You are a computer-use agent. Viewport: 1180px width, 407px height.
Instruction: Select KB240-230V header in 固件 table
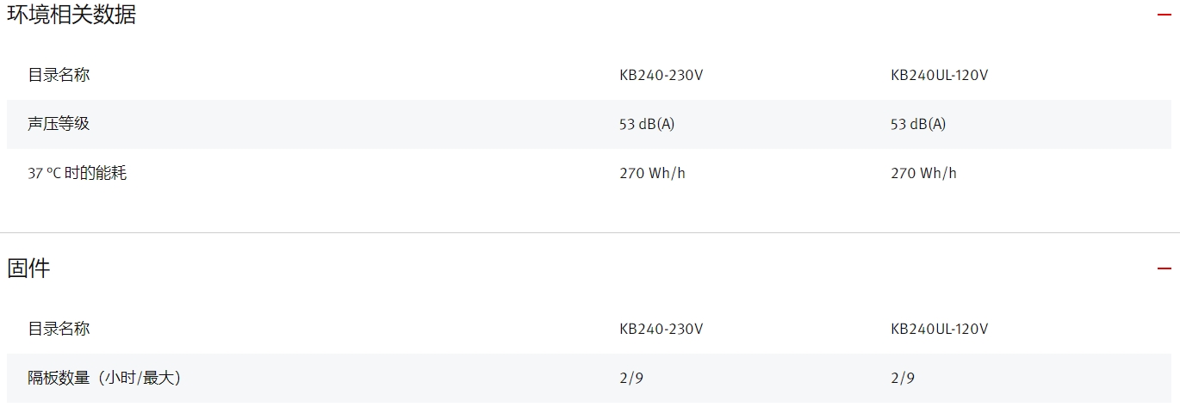coord(661,329)
